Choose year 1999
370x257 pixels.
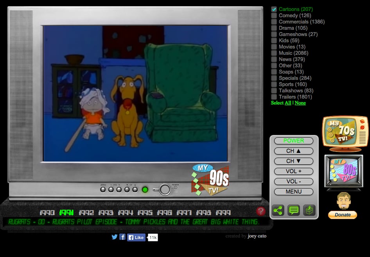pyautogui.click(x=223, y=213)
